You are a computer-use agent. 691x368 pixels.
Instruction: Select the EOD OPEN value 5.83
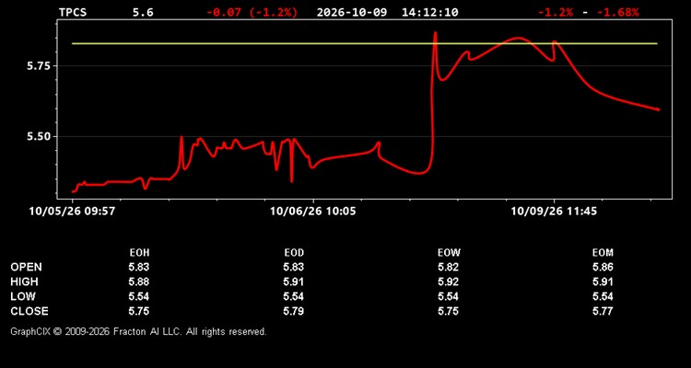[294, 267]
